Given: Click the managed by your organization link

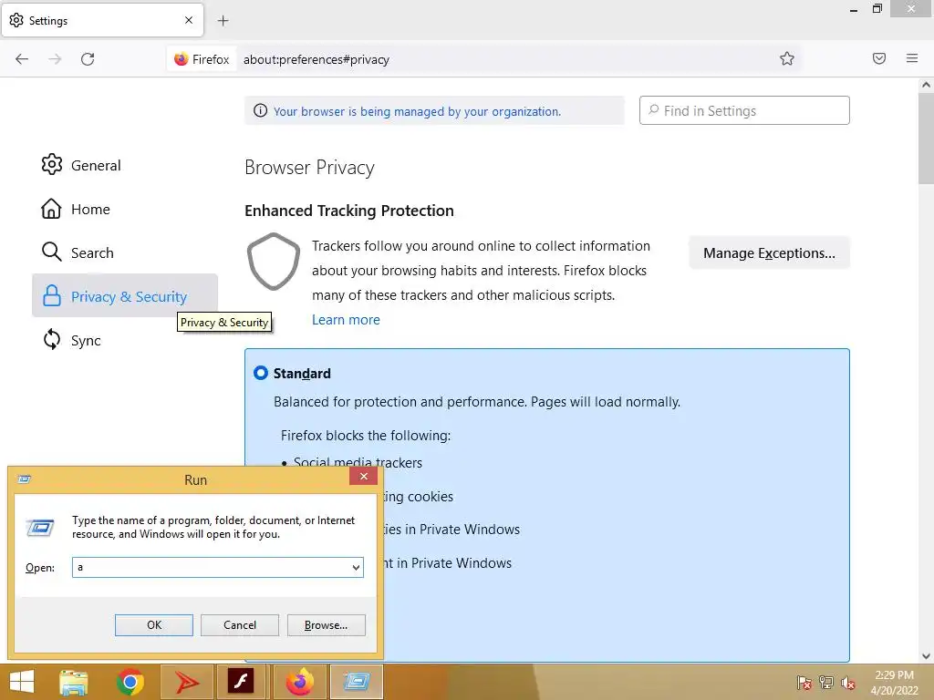Looking at the screenshot, I should coord(417,111).
